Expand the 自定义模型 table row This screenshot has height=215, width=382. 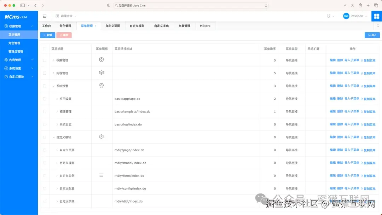(57, 163)
